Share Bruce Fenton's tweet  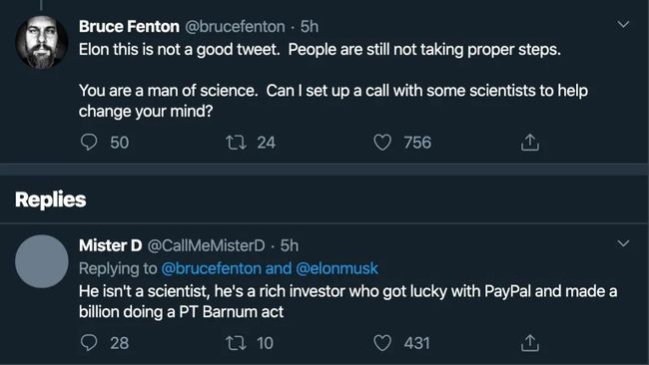point(530,143)
